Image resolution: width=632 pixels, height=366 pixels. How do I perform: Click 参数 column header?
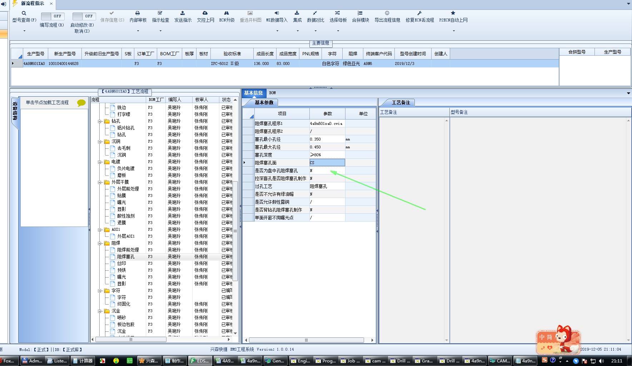327,113
